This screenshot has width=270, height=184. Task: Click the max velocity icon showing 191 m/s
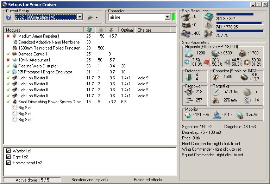point(188,115)
